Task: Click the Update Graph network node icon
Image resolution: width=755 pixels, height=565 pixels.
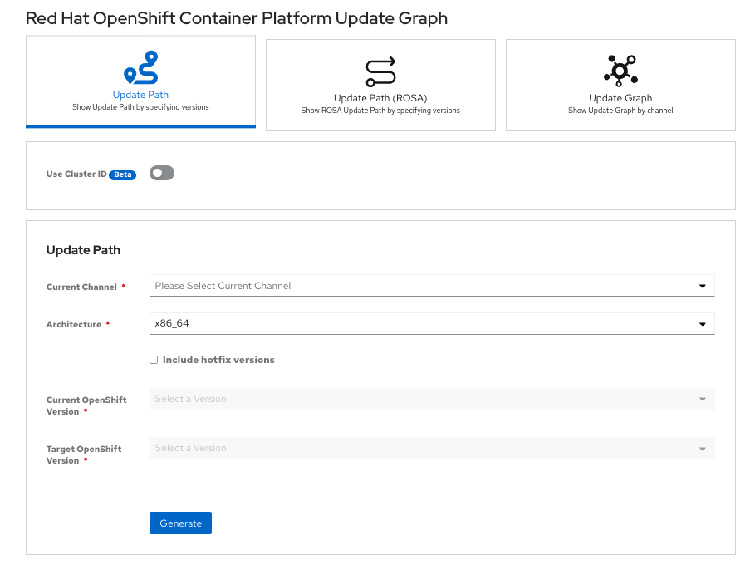Action: (620, 71)
